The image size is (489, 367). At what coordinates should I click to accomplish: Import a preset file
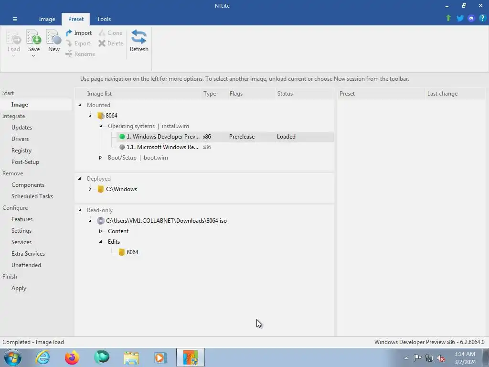(79, 33)
